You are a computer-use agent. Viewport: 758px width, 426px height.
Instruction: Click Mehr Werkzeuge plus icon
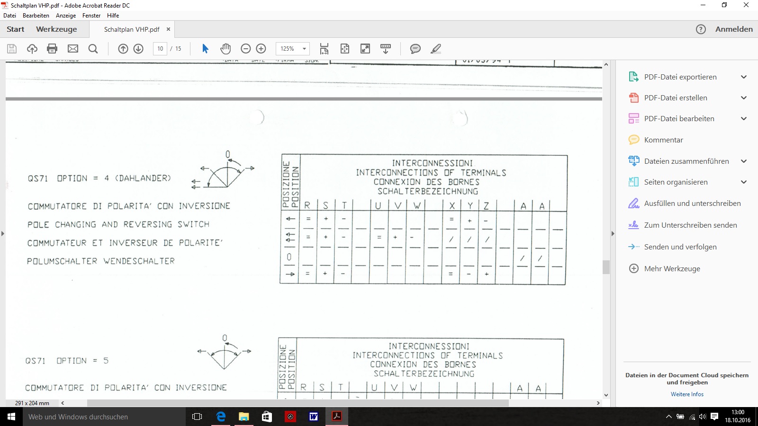point(633,268)
